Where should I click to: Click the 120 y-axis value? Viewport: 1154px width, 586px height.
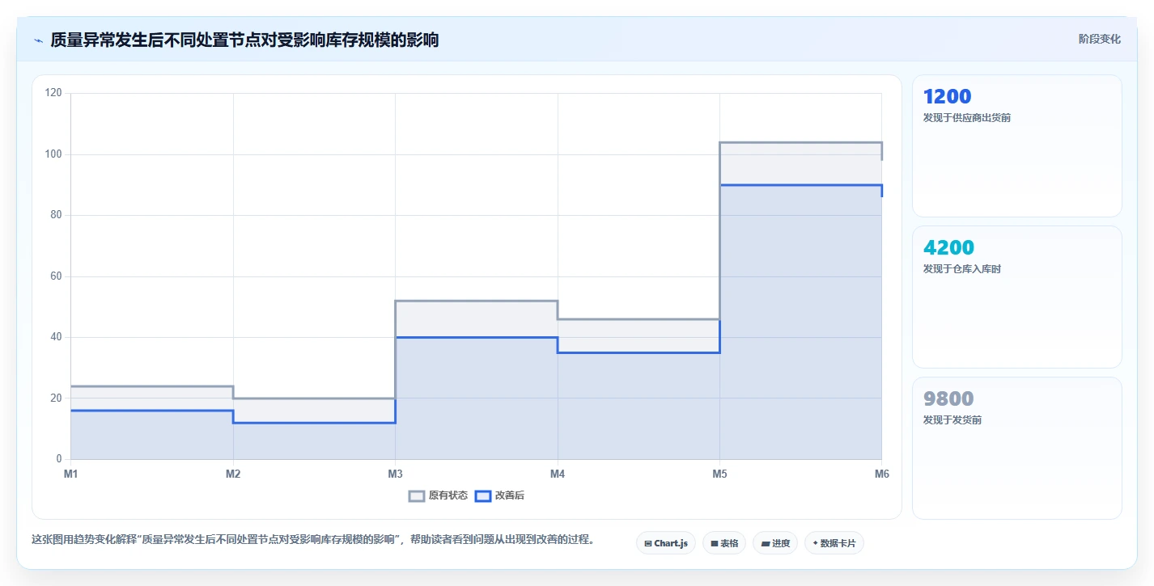point(54,93)
